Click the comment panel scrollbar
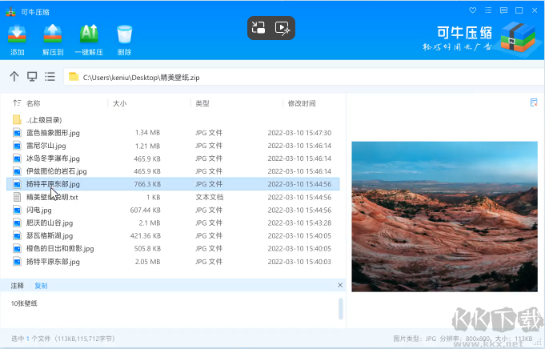 click(341, 308)
